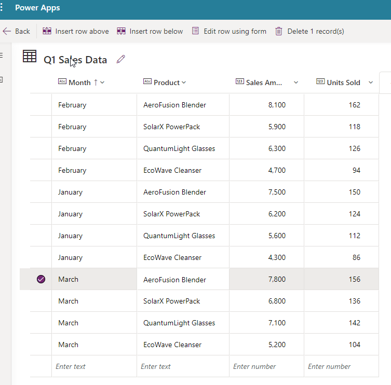Select the February QuantumLight Glasses product cell

pos(183,148)
